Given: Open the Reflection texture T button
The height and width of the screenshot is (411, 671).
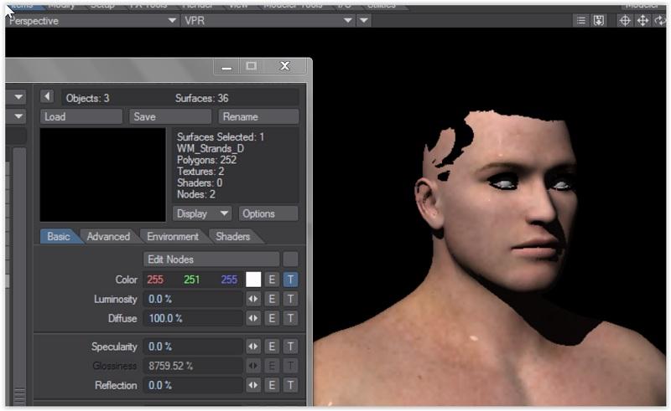Looking at the screenshot, I should tap(290, 385).
